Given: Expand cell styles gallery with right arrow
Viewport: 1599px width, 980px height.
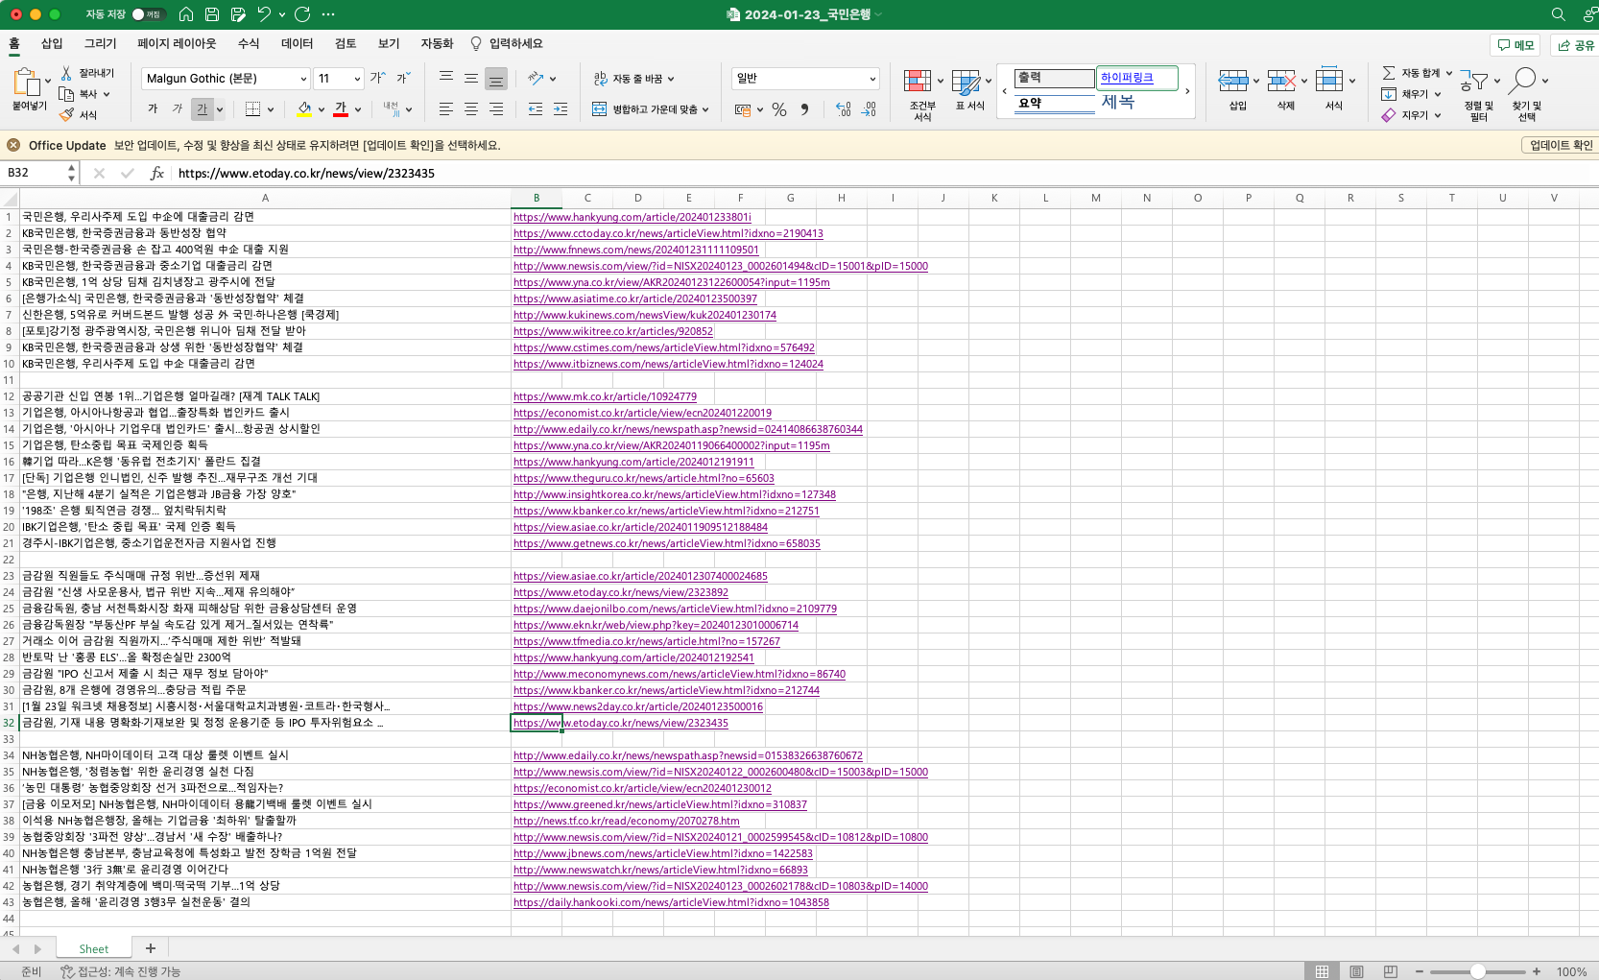Looking at the screenshot, I should pyautogui.click(x=1187, y=92).
